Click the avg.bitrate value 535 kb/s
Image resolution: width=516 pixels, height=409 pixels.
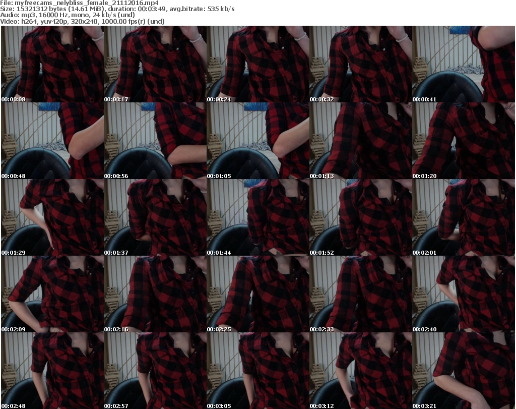pos(221,9)
